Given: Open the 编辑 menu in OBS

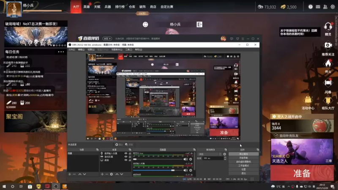Looking at the screenshot, I should tap(81, 49).
